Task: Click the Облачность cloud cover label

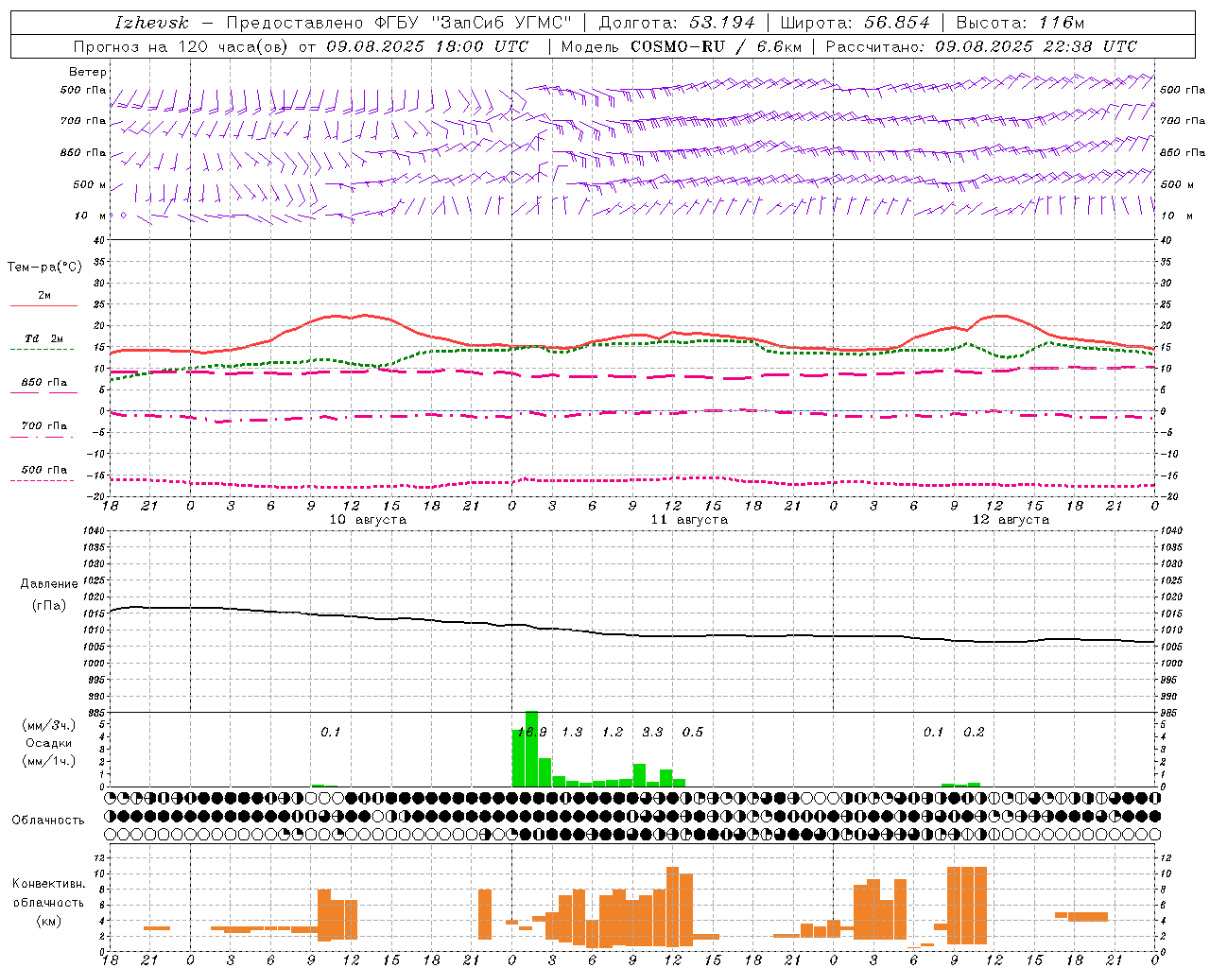Action: pyautogui.click(x=48, y=821)
